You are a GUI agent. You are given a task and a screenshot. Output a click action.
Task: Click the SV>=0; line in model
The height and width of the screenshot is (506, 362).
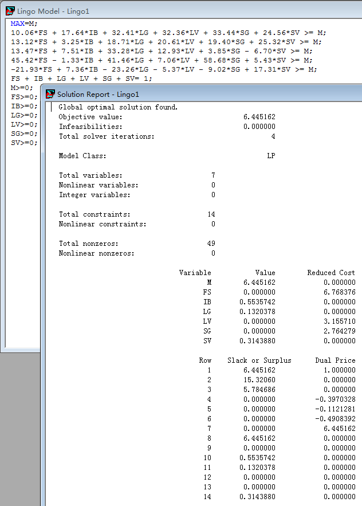24,143
